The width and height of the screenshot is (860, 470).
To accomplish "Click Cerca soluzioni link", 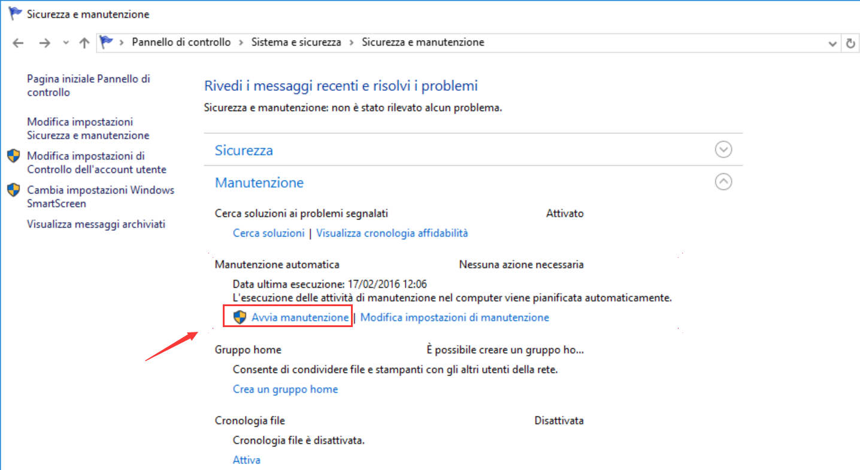I will click(x=268, y=233).
